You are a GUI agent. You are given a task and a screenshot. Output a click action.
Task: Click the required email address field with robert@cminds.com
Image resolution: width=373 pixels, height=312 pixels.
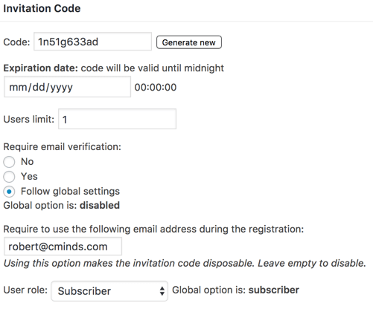pyautogui.click(x=63, y=247)
